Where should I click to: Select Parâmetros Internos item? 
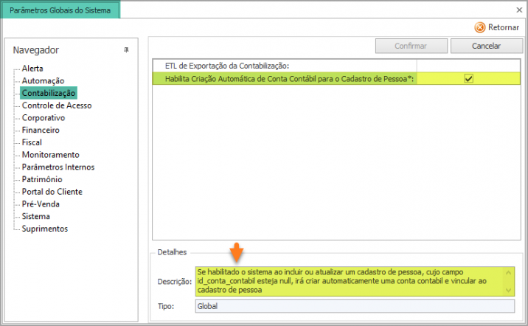pyautogui.click(x=58, y=167)
